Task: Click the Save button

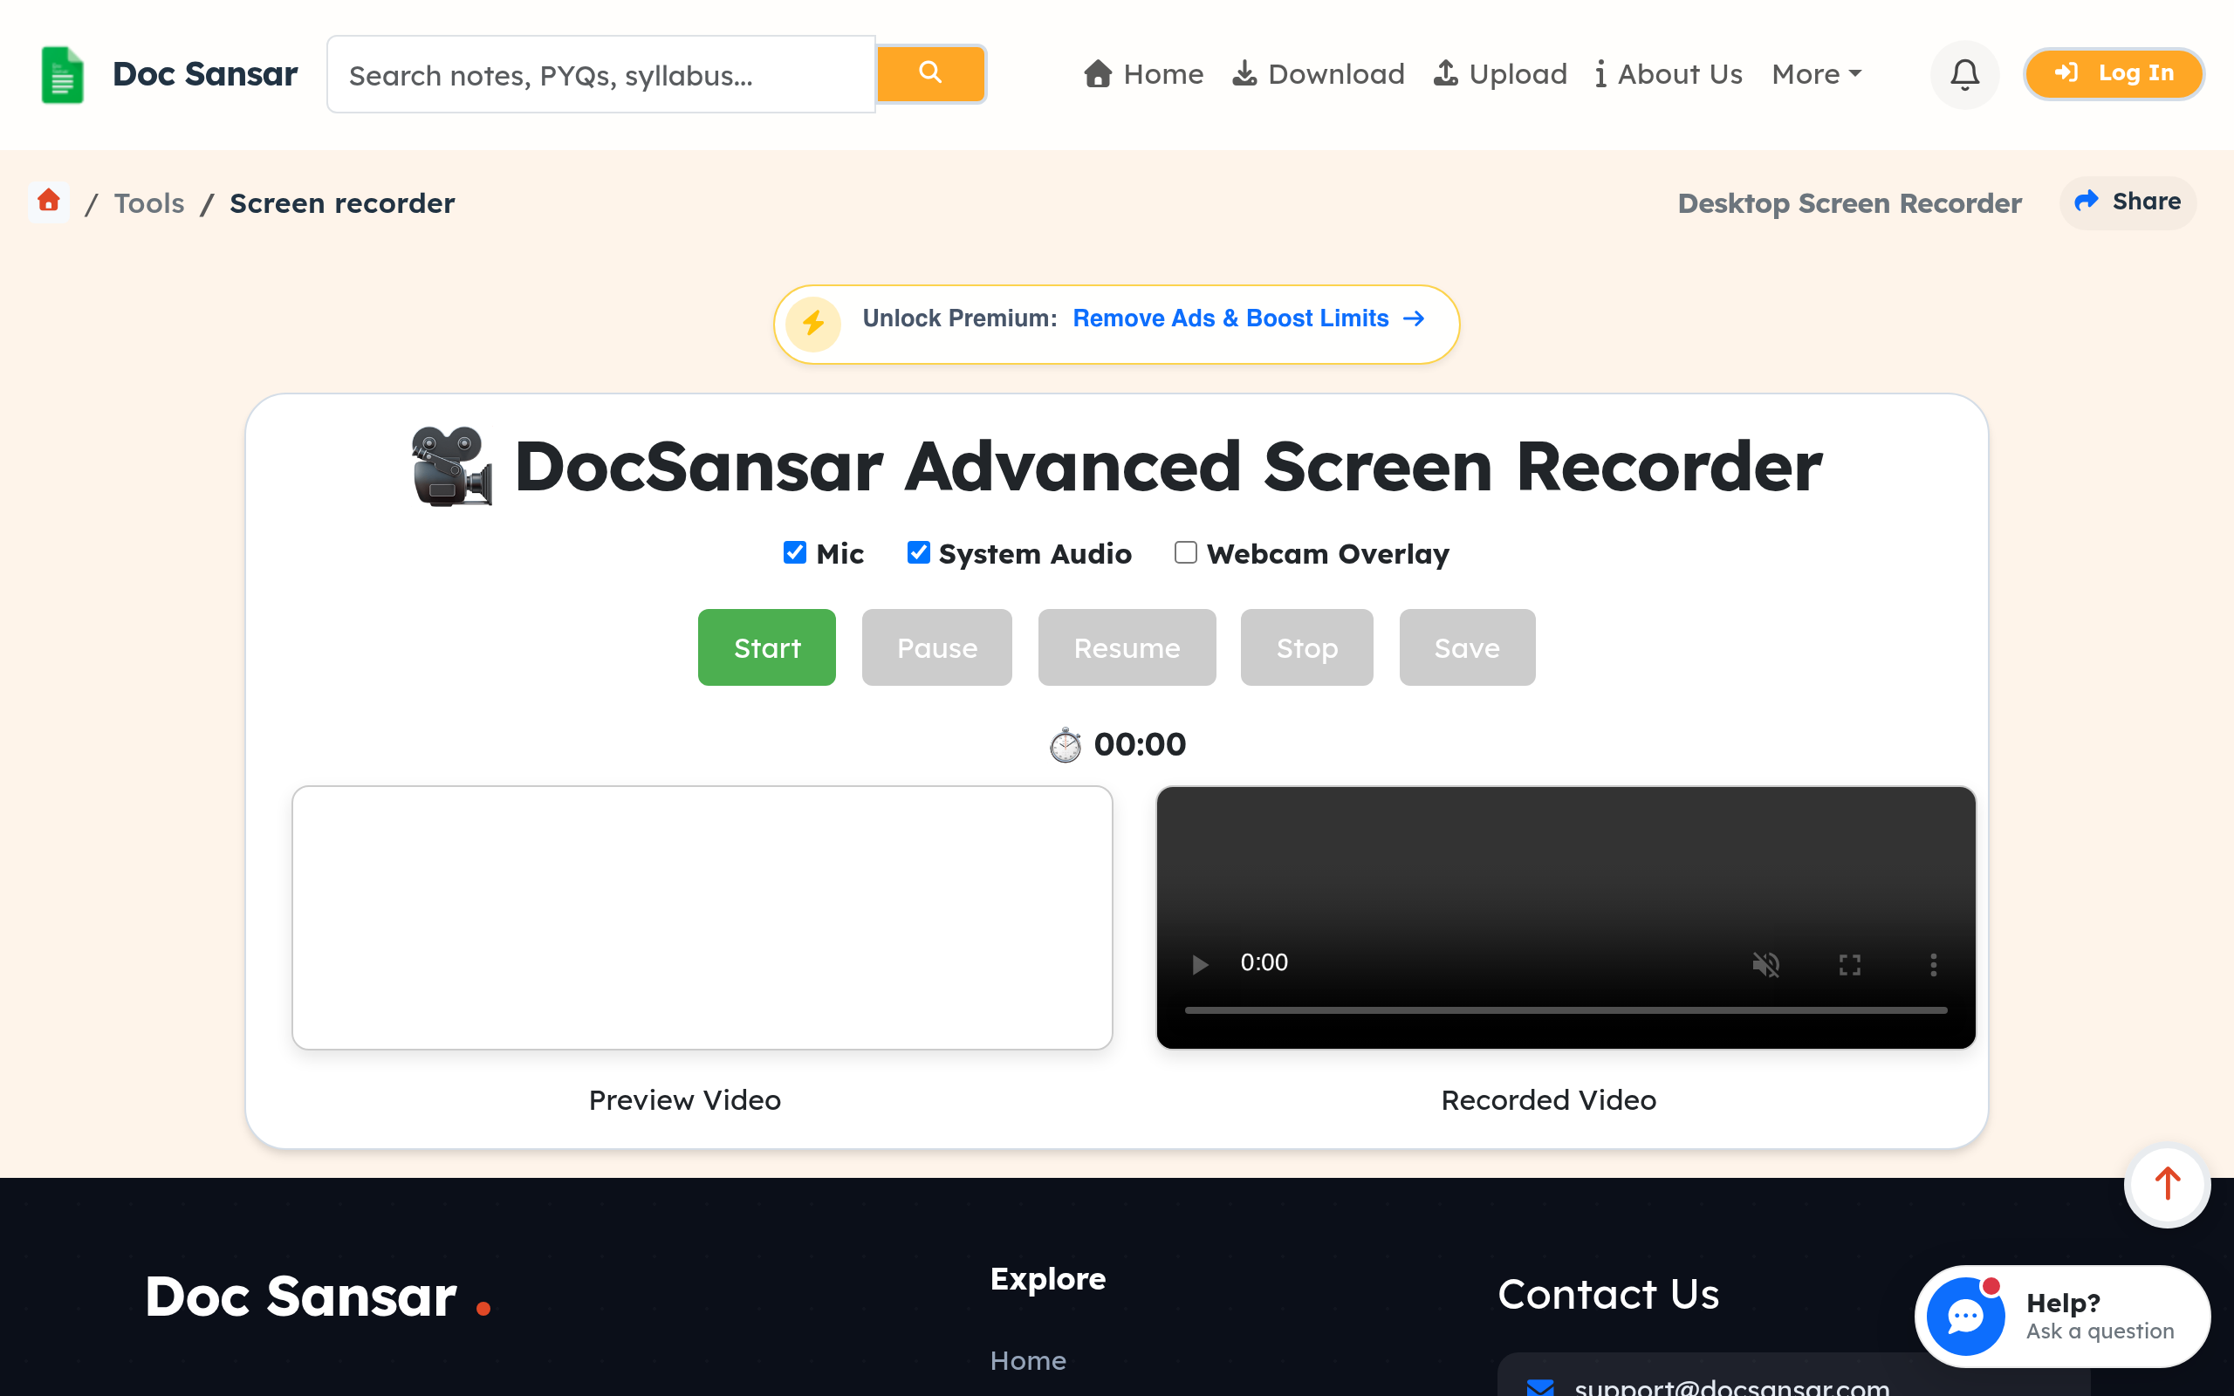Action: tap(1467, 647)
